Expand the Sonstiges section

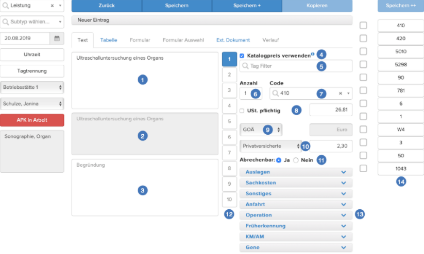pyautogui.click(x=296, y=193)
